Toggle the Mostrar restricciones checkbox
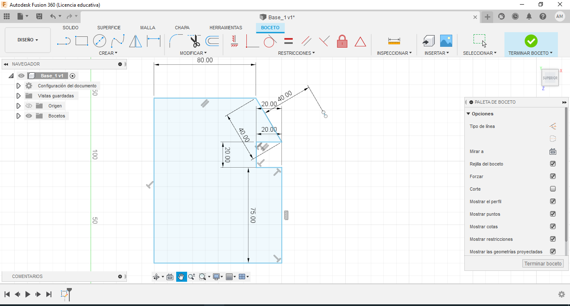Viewport: 570px width, 306px height. point(553,239)
